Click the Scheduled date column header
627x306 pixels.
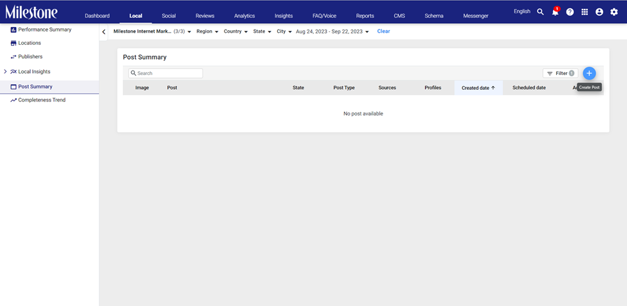pos(529,88)
